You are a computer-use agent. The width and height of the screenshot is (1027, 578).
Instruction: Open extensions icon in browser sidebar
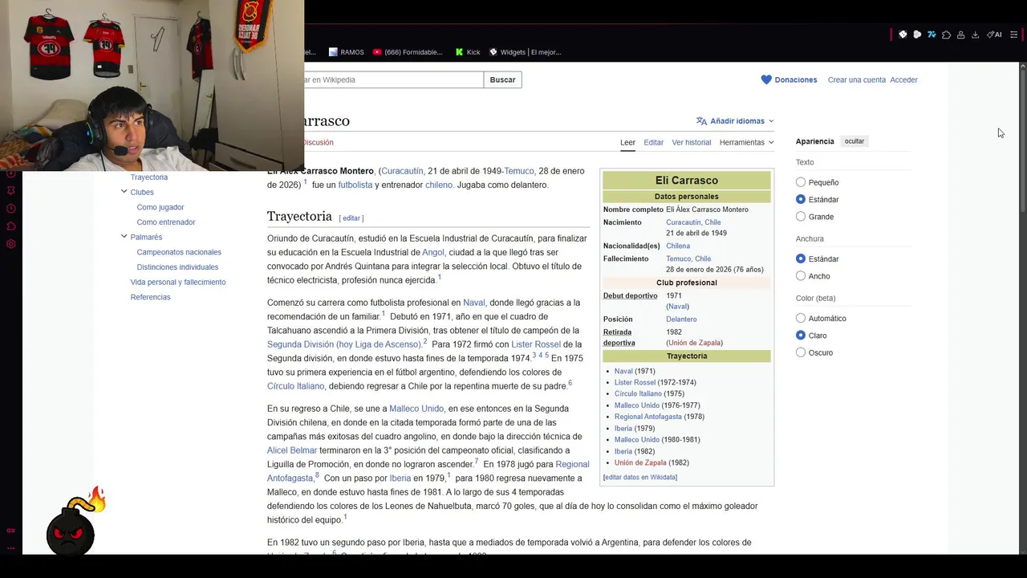point(11,226)
